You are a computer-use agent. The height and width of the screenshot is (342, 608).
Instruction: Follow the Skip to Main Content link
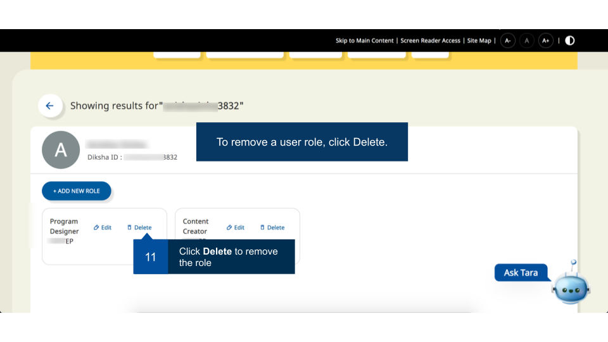tap(364, 41)
